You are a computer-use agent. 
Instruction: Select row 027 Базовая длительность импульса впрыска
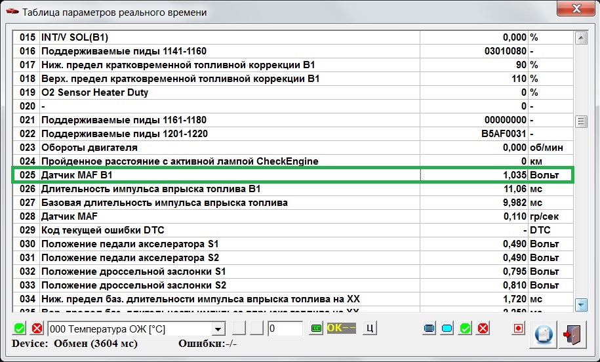pyautogui.click(x=292, y=203)
